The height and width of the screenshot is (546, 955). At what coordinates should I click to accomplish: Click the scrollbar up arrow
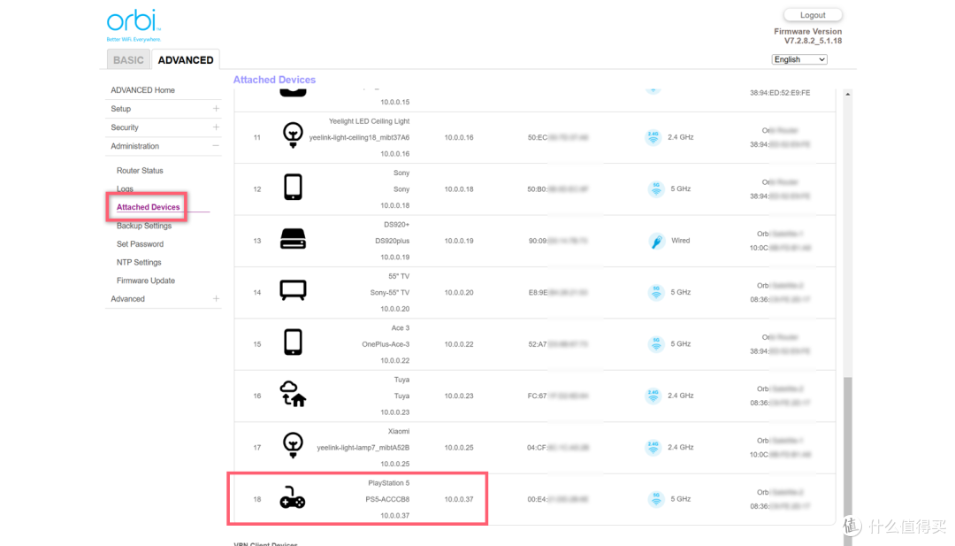click(x=847, y=95)
